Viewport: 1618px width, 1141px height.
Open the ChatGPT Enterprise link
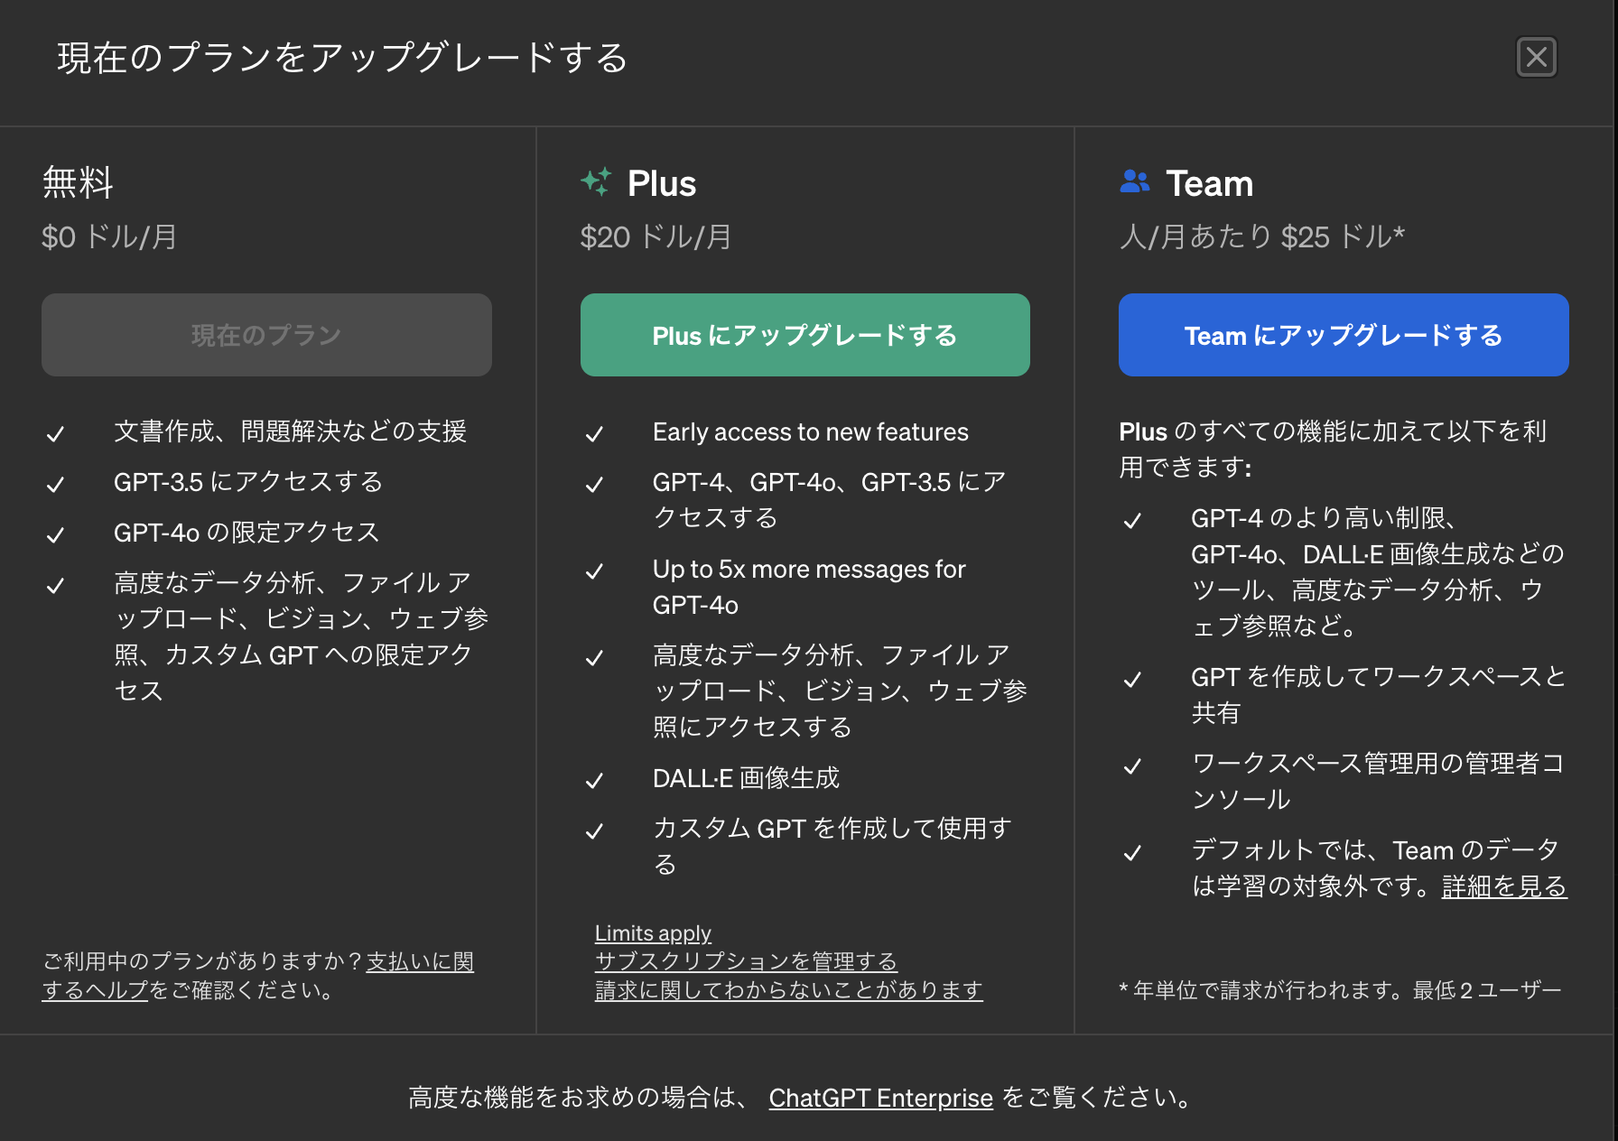point(880,1098)
